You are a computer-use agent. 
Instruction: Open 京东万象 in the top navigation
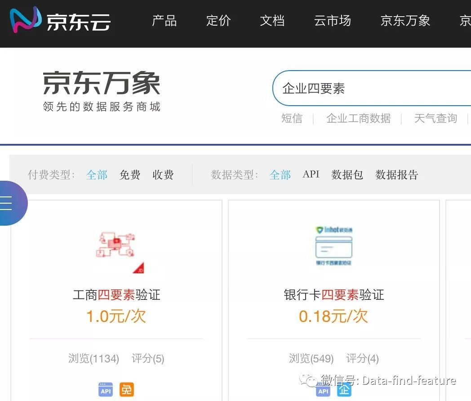point(405,21)
